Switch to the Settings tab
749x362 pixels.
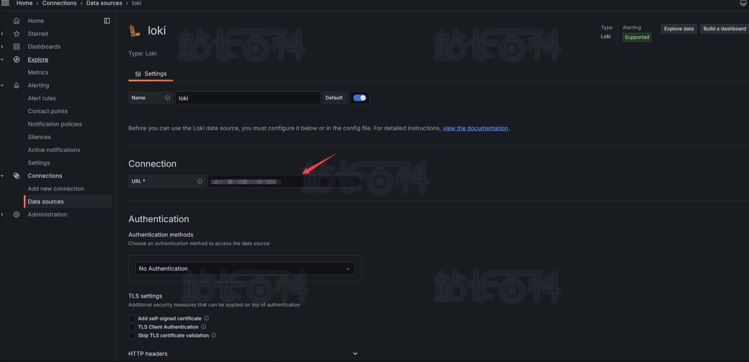151,74
